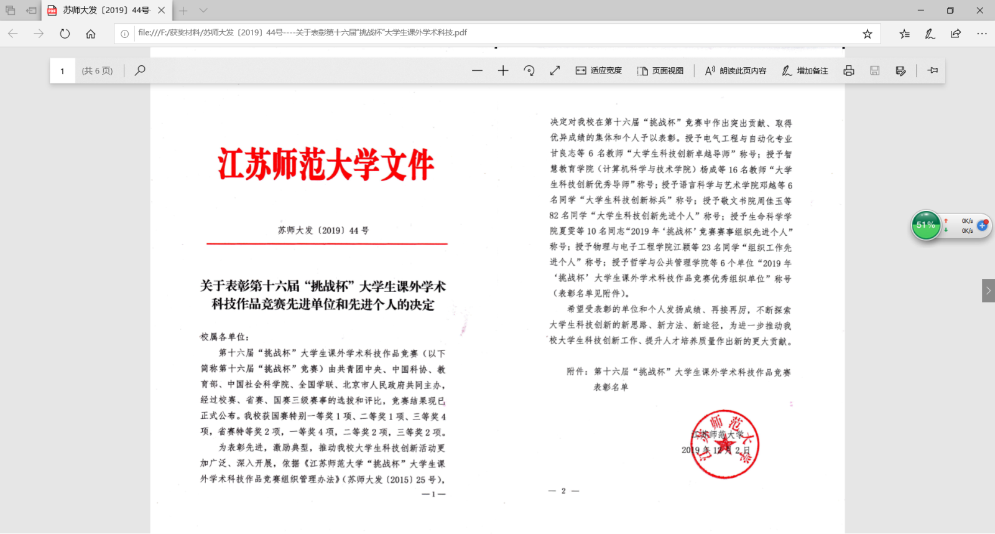Click the Save As icon in PDF toolbar
Viewport: 995px width, 534px height.
(x=900, y=71)
